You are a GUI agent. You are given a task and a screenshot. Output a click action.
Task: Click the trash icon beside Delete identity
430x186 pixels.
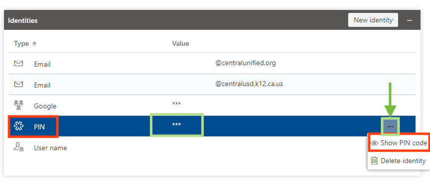[x=374, y=161]
